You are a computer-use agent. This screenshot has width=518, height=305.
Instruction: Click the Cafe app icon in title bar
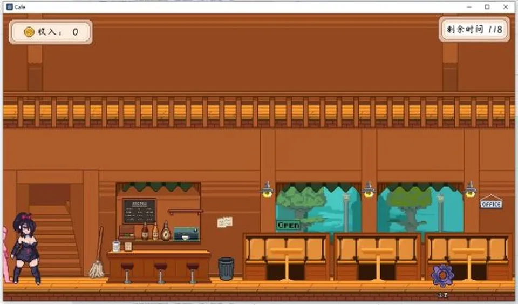tap(10, 6)
